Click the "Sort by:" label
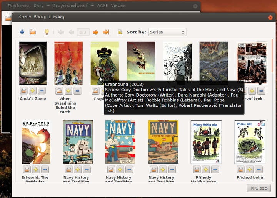The image size is (277, 198). [136, 32]
